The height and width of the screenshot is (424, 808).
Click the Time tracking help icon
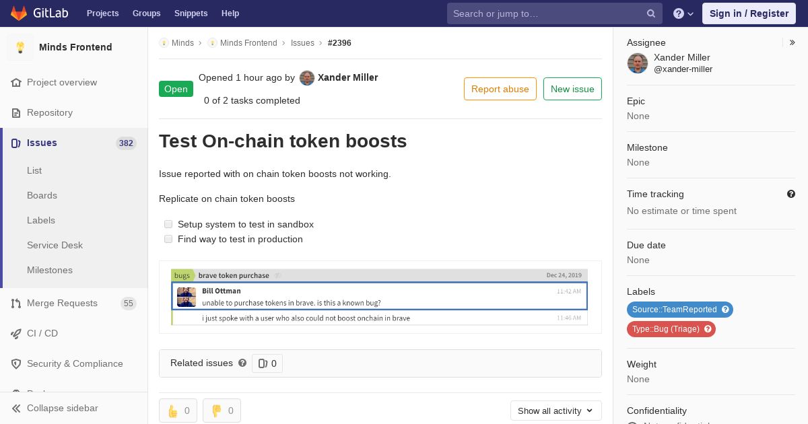pyautogui.click(x=791, y=194)
